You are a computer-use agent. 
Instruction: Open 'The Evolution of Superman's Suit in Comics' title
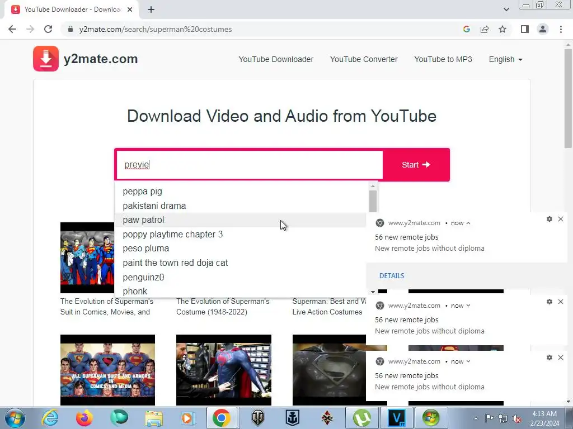click(107, 307)
